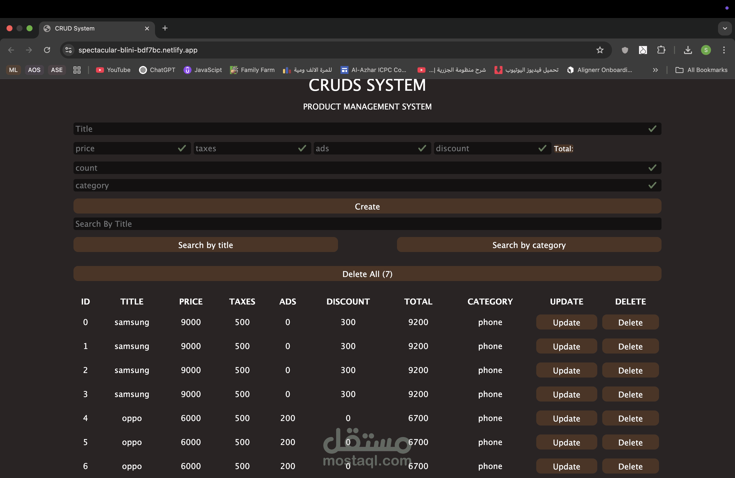Click the Title input field
This screenshot has width=735, height=478.
point(367,129)
